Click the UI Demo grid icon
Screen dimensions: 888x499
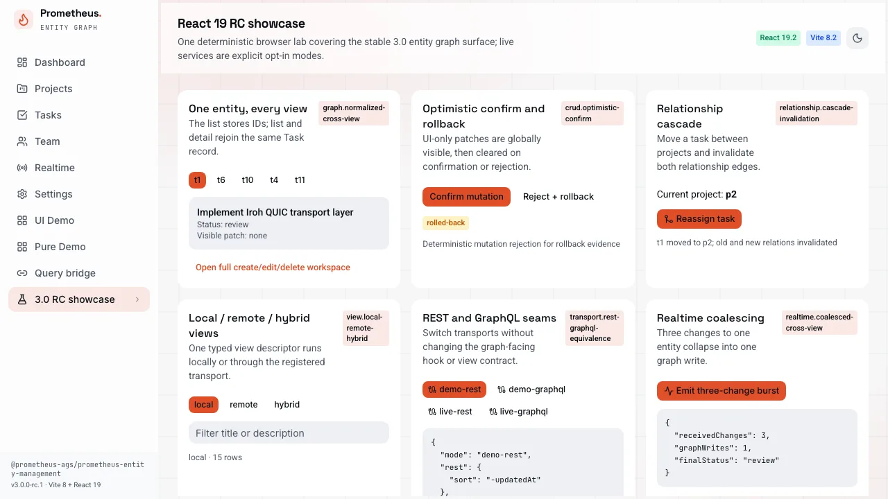tap(22, 220)
